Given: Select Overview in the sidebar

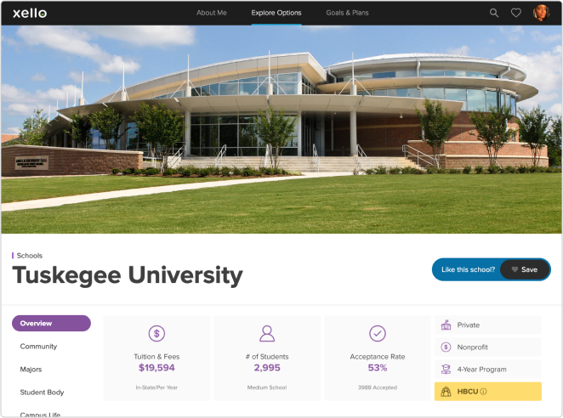Looking at the screenshot, I should click(51, 324).
